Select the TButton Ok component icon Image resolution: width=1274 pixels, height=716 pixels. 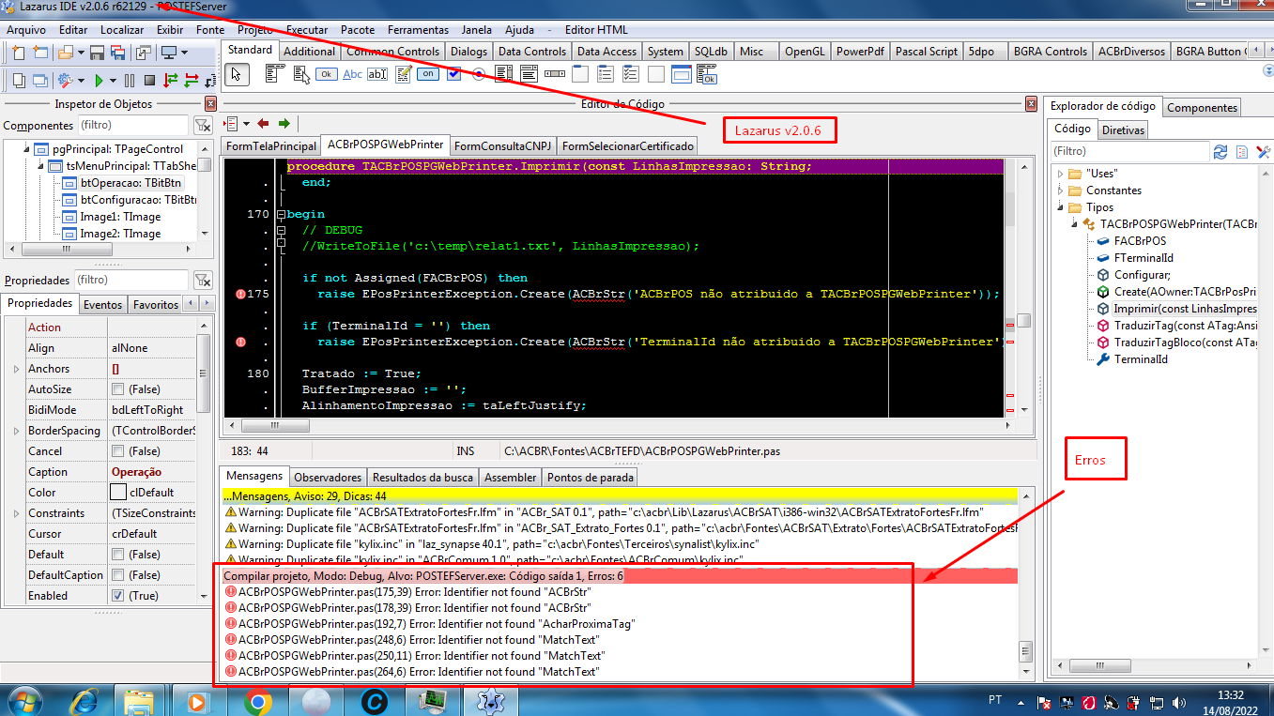(327, 74)
